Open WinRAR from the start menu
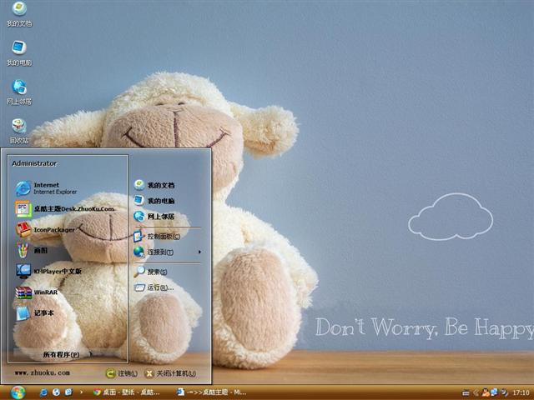 (x=37, y=292)
